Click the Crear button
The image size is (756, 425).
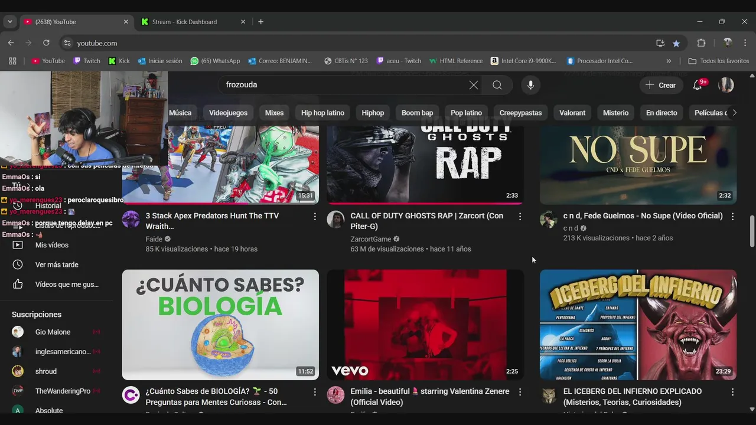pos(660,85)
